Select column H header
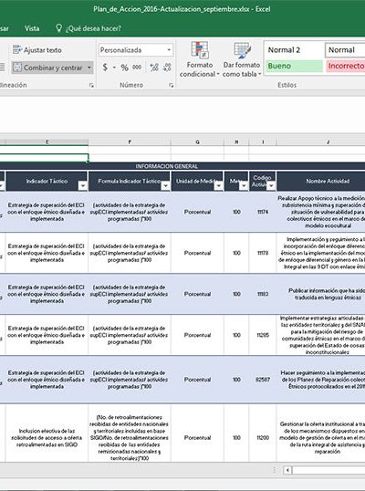Viewport: 365px width, 491px height. [236, 142]
